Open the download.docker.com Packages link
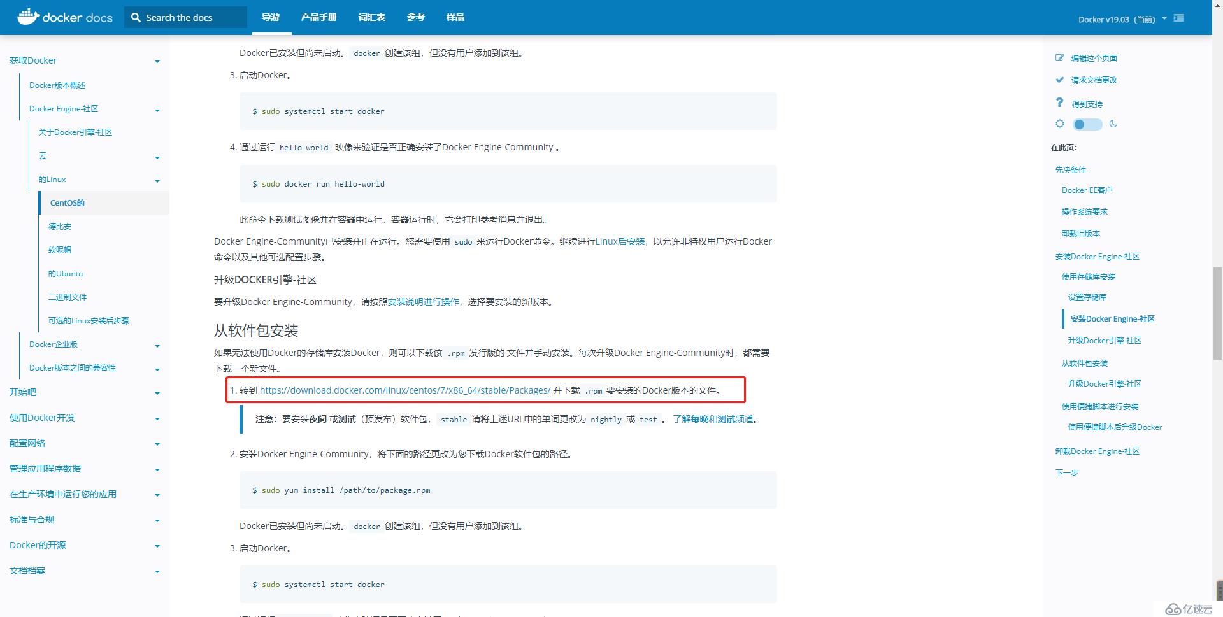 (405, 390)
